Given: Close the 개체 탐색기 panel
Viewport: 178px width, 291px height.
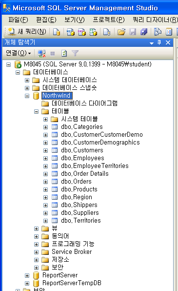Looking at the screenshot, I should click(168, 42).
